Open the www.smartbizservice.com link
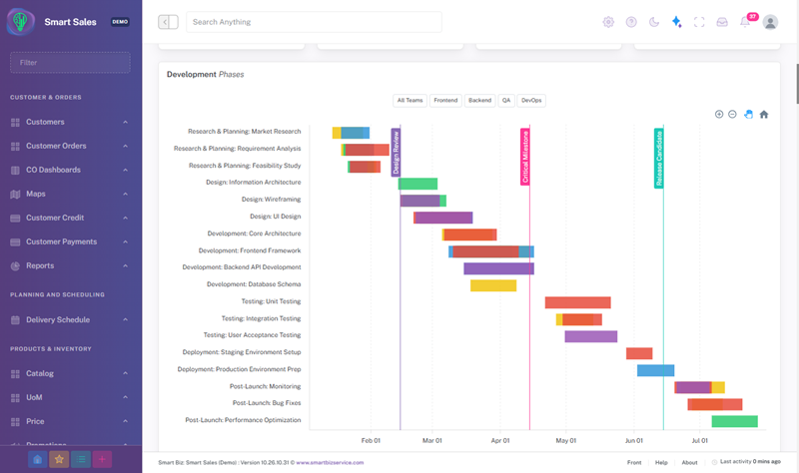 coord(330,462)
